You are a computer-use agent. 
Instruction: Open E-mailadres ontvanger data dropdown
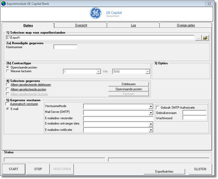pos(151,124)
